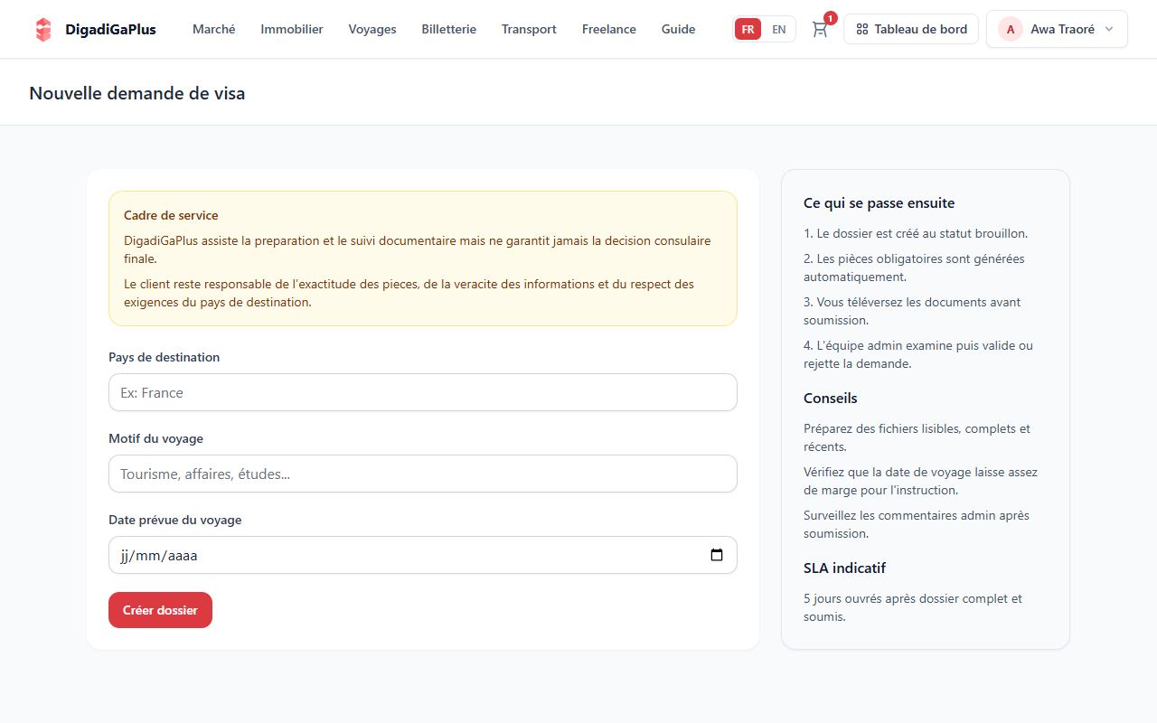Click the Awa Traoré avatar circle
The image size is (1157, 723).
pos(1010,29)
